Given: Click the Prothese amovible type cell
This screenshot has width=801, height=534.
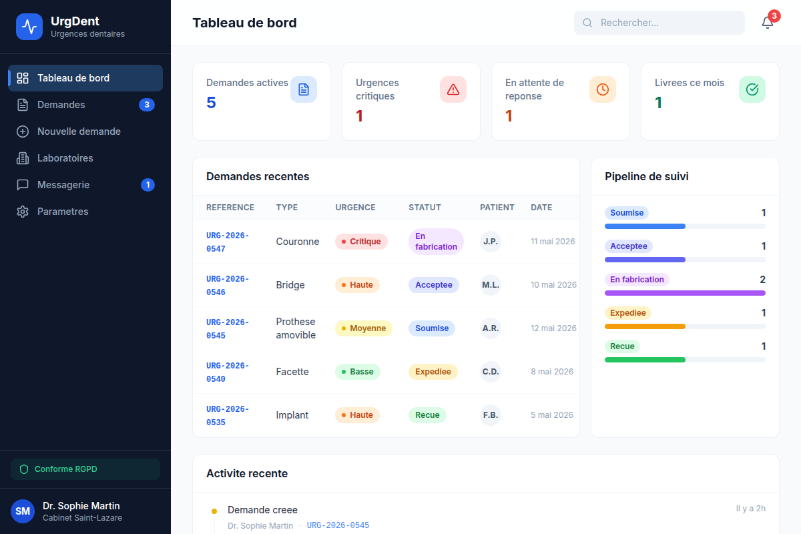Looking at the screenshot, I should click(296, 328).
